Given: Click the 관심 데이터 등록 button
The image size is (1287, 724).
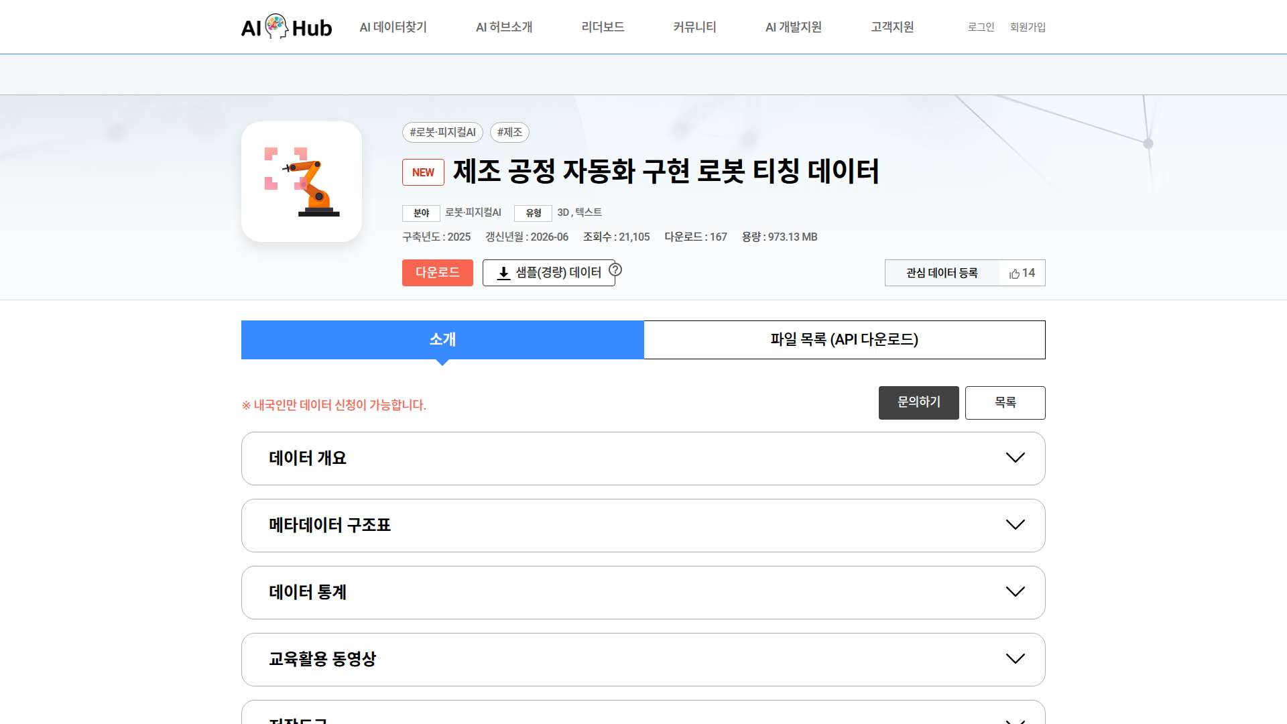Looking at the screenshot, I should [942, 273].
